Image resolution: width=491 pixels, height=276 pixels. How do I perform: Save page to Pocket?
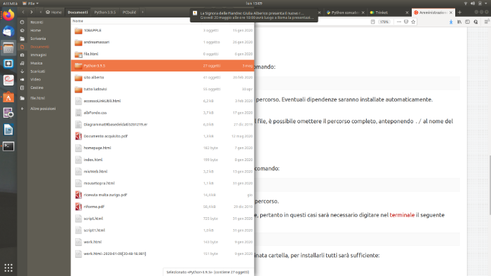(406, 22)
